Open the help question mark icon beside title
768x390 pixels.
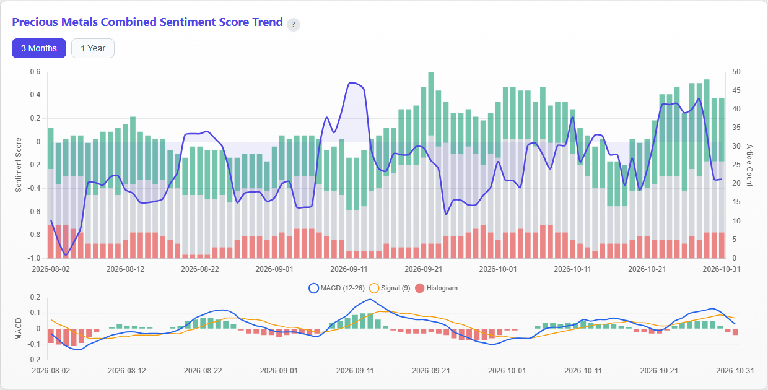(x=294, y=25)
